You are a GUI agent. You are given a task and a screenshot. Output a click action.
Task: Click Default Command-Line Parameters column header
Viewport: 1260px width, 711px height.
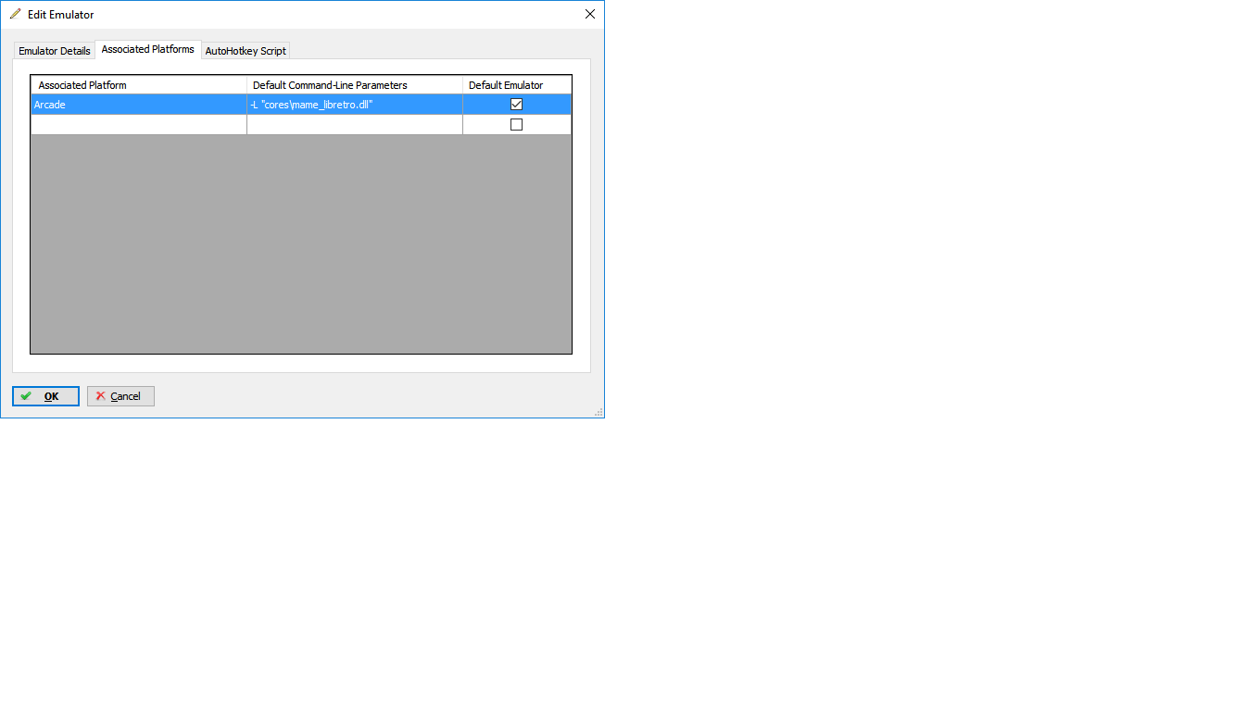355,85
